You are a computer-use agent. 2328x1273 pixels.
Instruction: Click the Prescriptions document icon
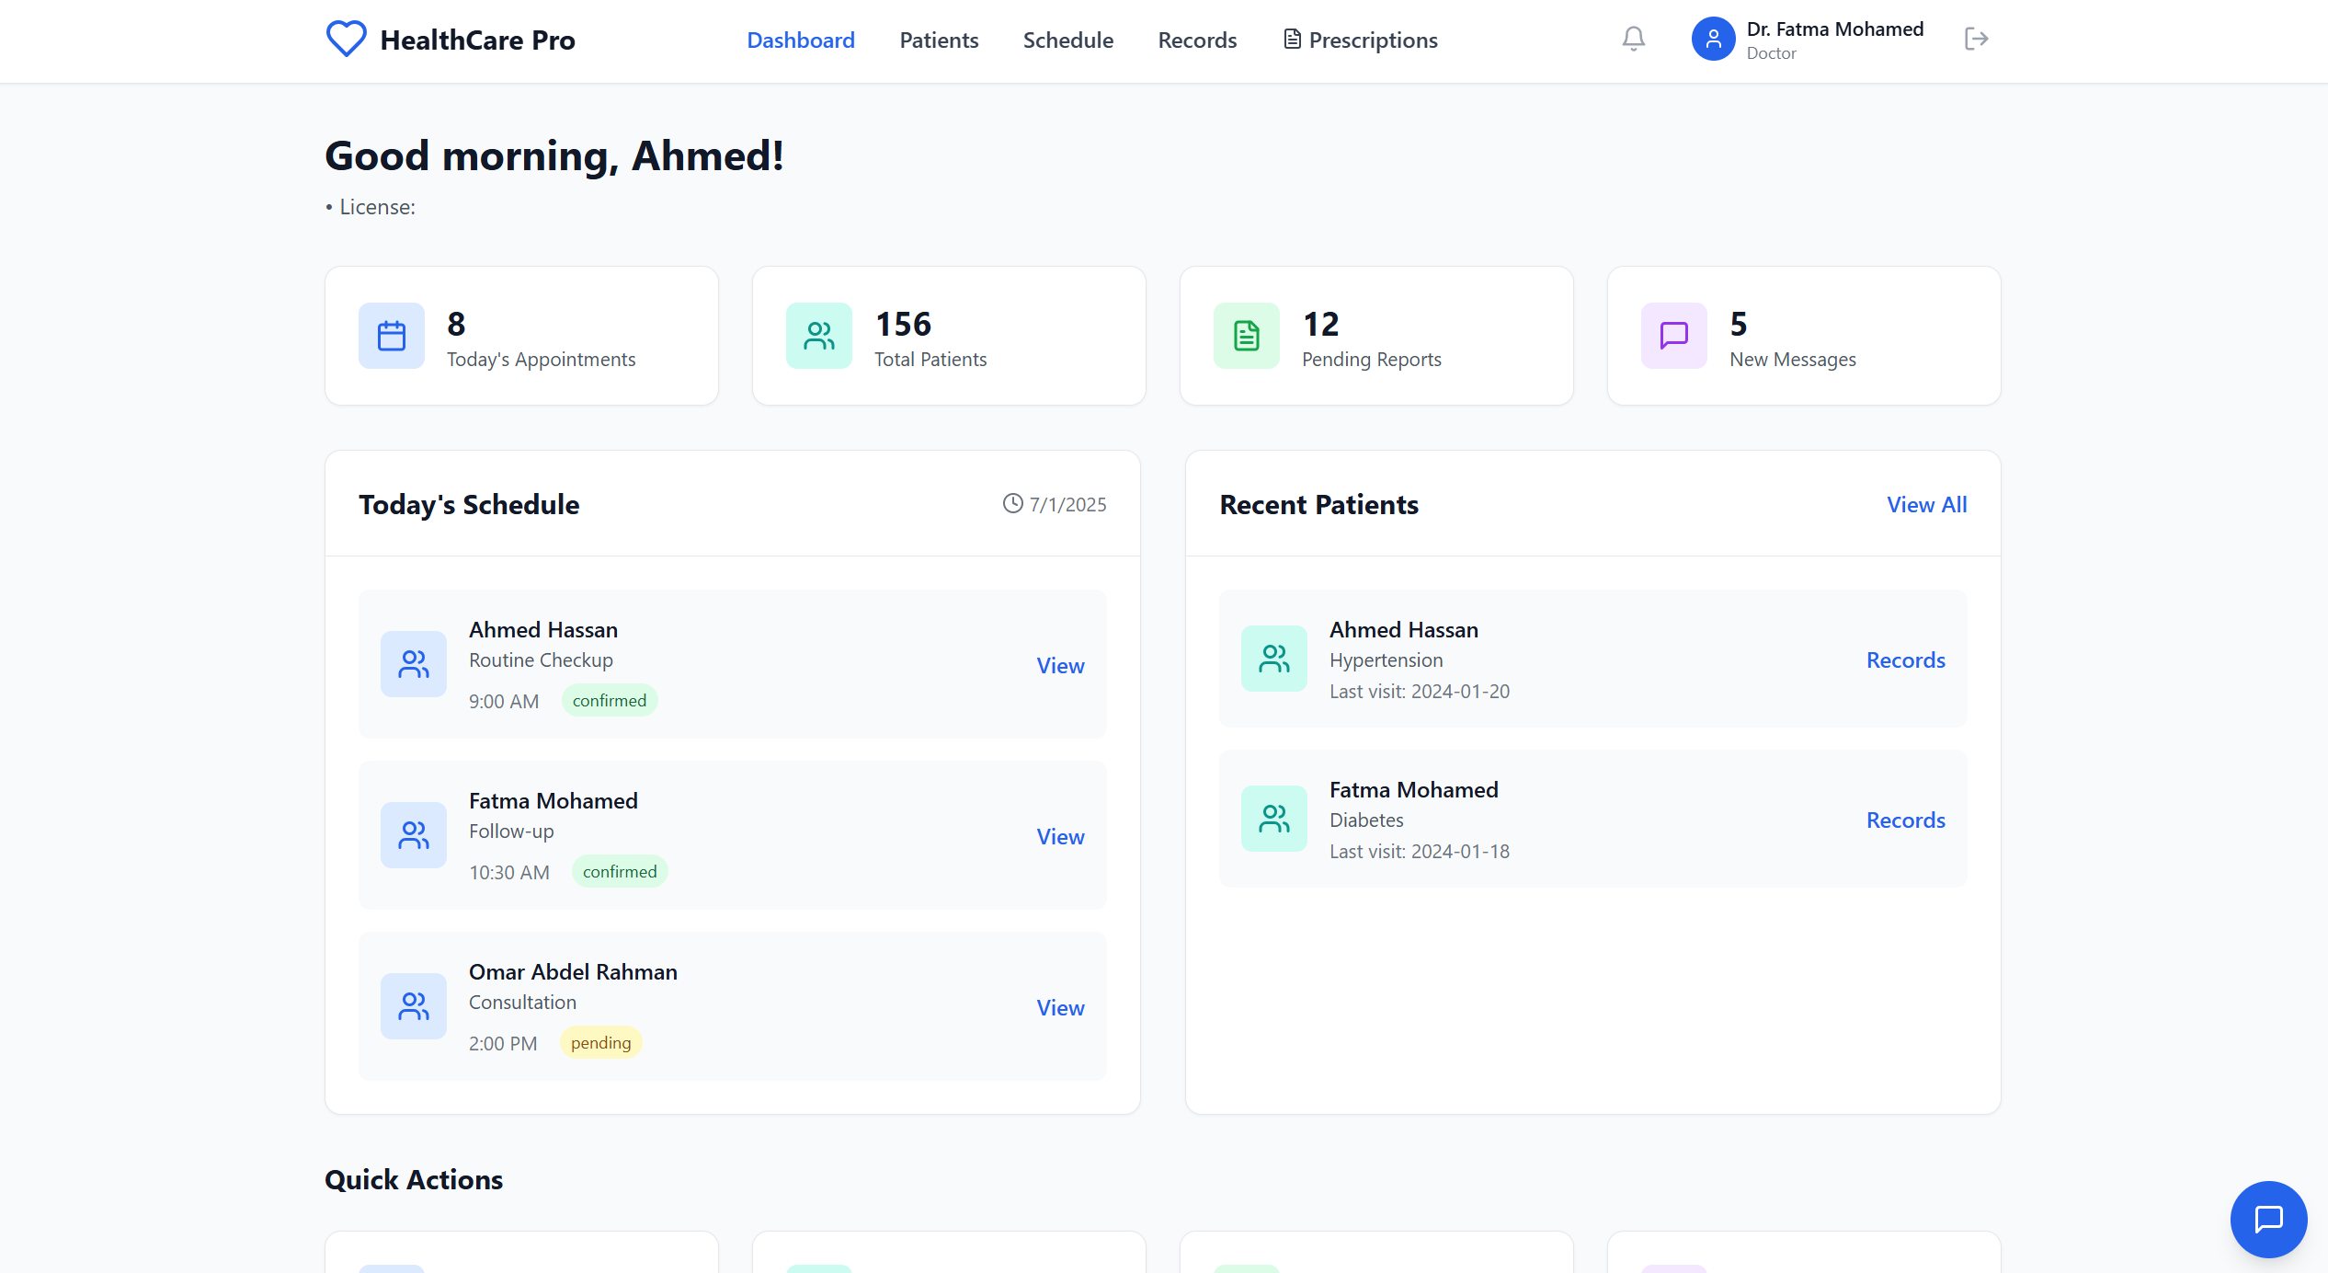1292,39
